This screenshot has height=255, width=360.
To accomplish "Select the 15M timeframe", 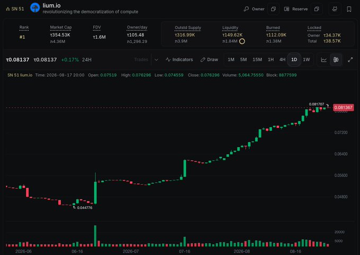I will pyautogui.click(x=257, y=60).
